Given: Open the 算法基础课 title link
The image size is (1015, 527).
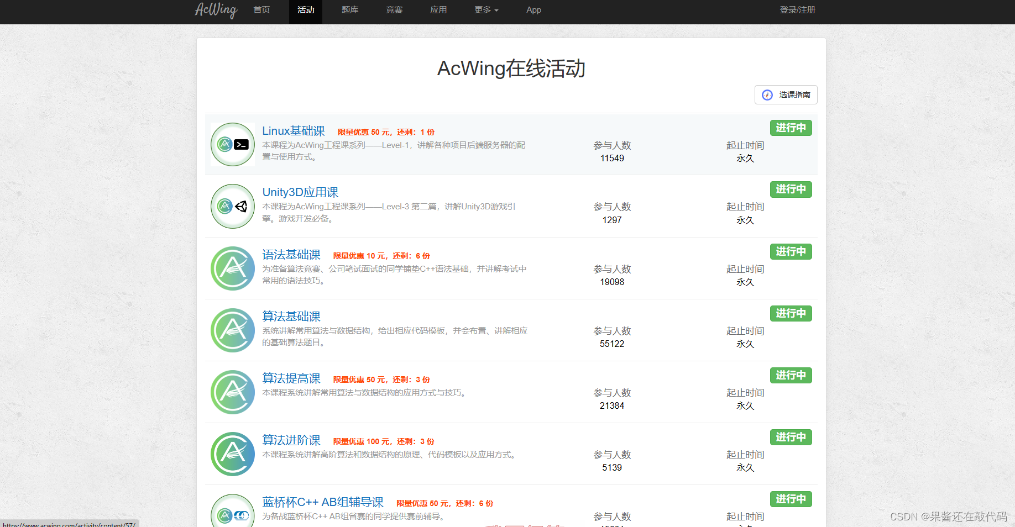Looking at the screenshot, I should point(291,317).
